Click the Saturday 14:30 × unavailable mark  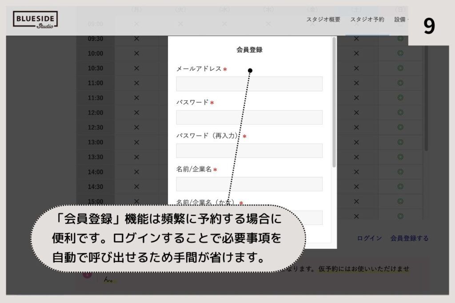(356, 187)
